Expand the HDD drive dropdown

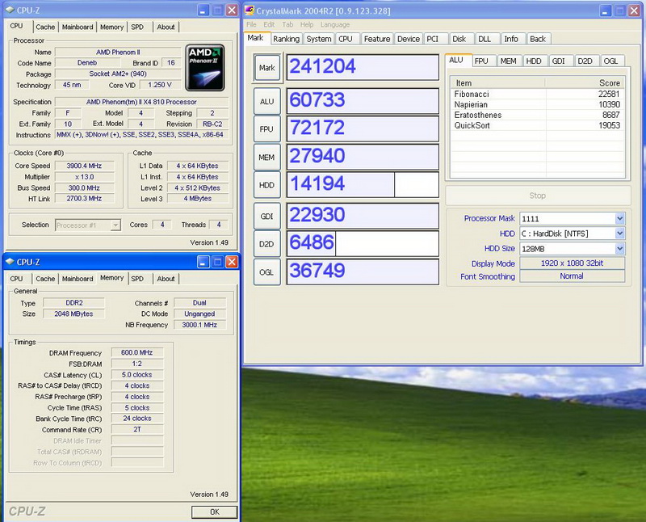pyautogui.click(x=619, y=234)
